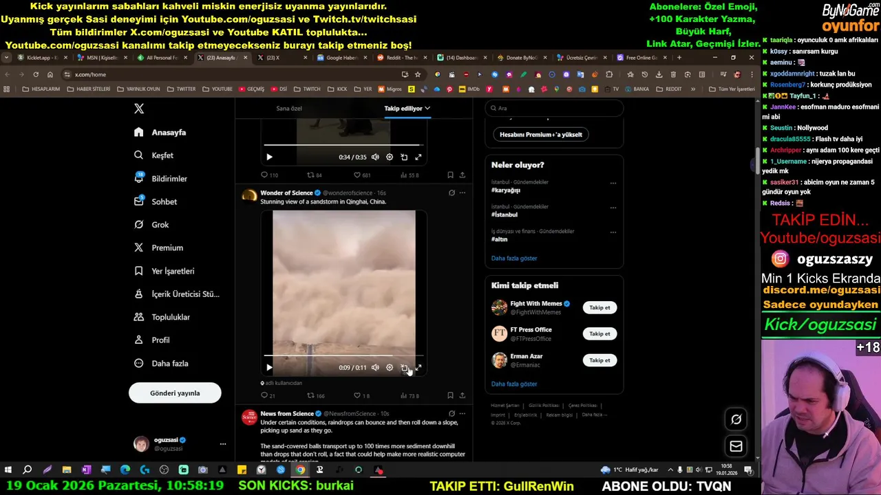The image size is (881, 495).
Task: Open Windows Start menu
Action: coord(8,470)
